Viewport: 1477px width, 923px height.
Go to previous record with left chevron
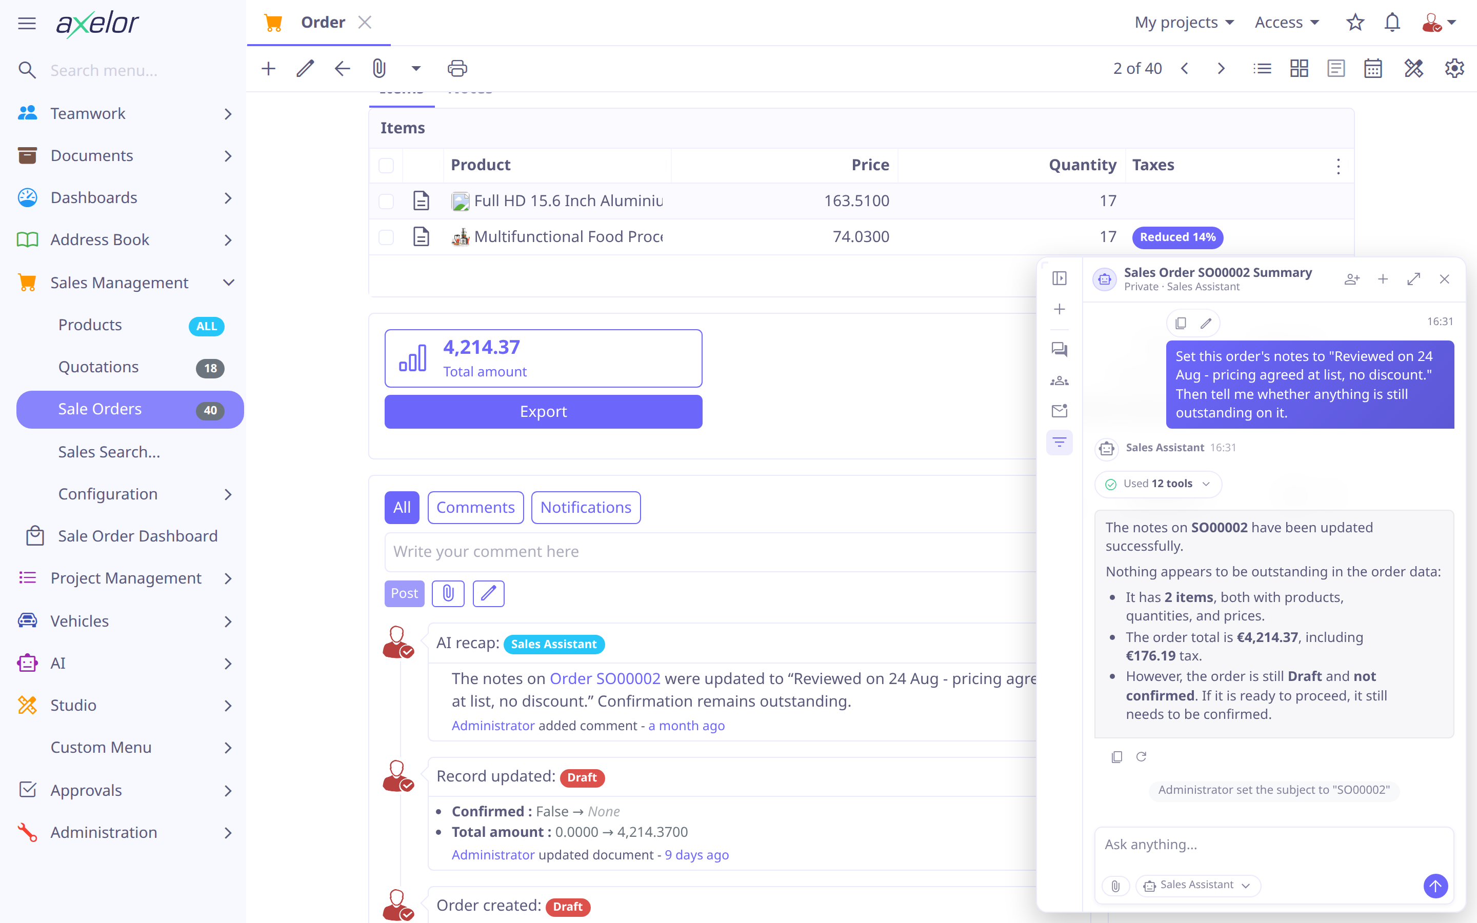pos(1185,68)
